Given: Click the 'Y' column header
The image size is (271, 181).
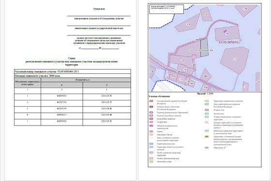Looking at the screenshot, I should 106,85.
